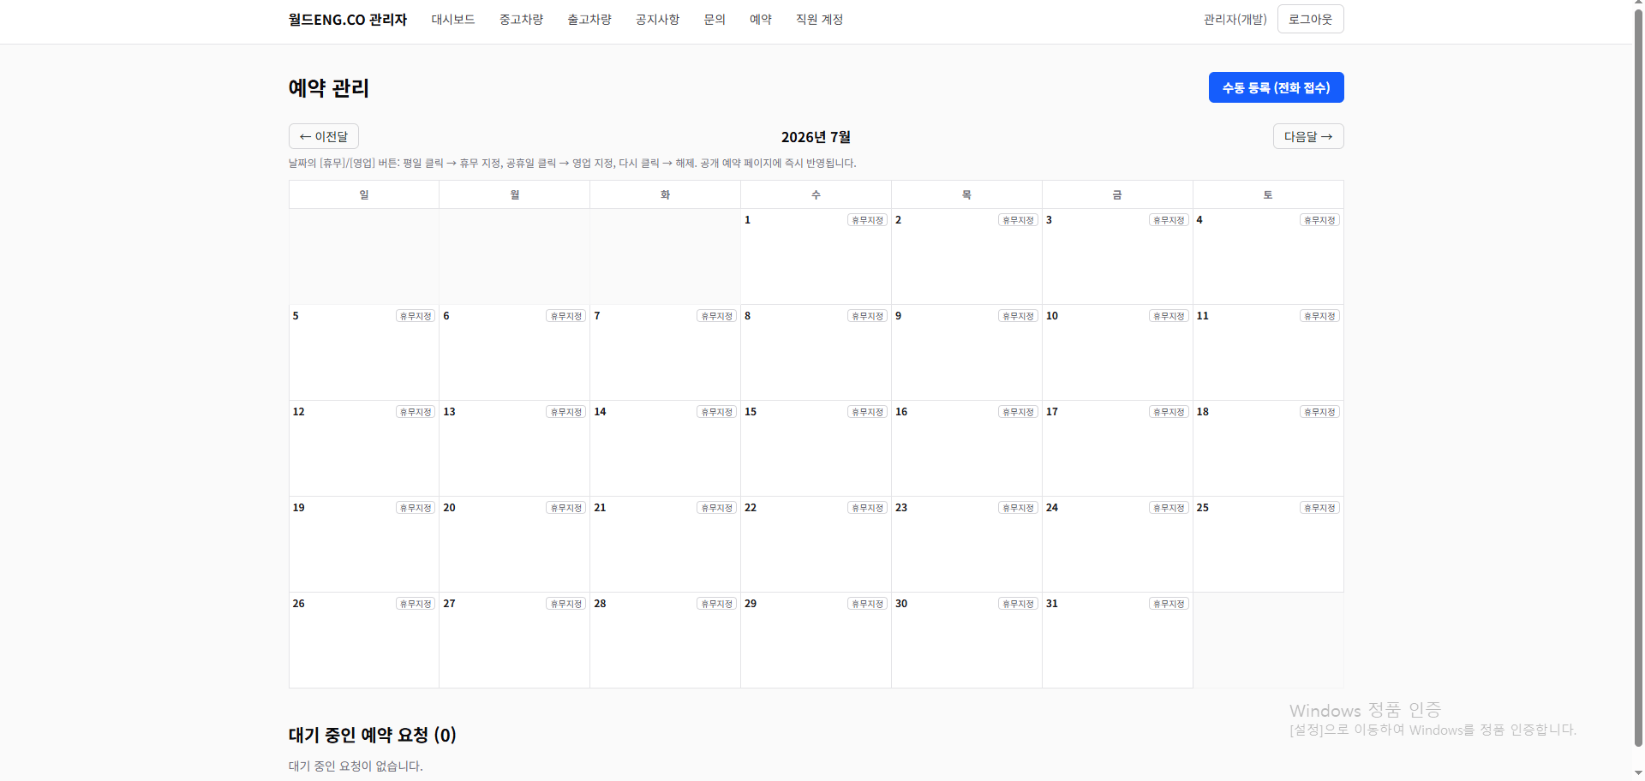Mark July 29 with 휴무지정 button

[x=867, y=604]
